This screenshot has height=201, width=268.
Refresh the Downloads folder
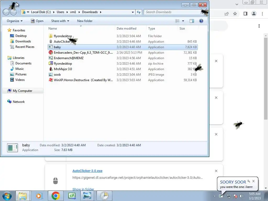tap(139, 12)
